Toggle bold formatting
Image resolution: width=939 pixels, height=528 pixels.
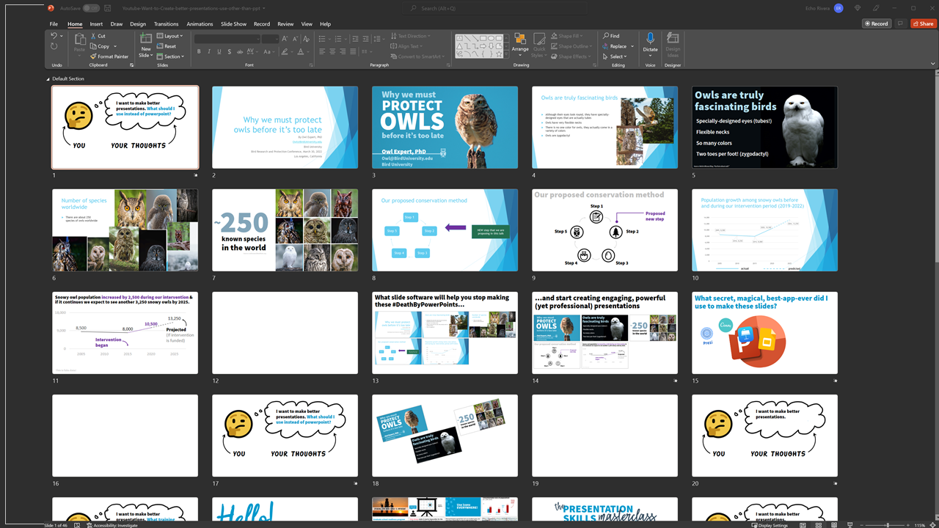[199, 51]
